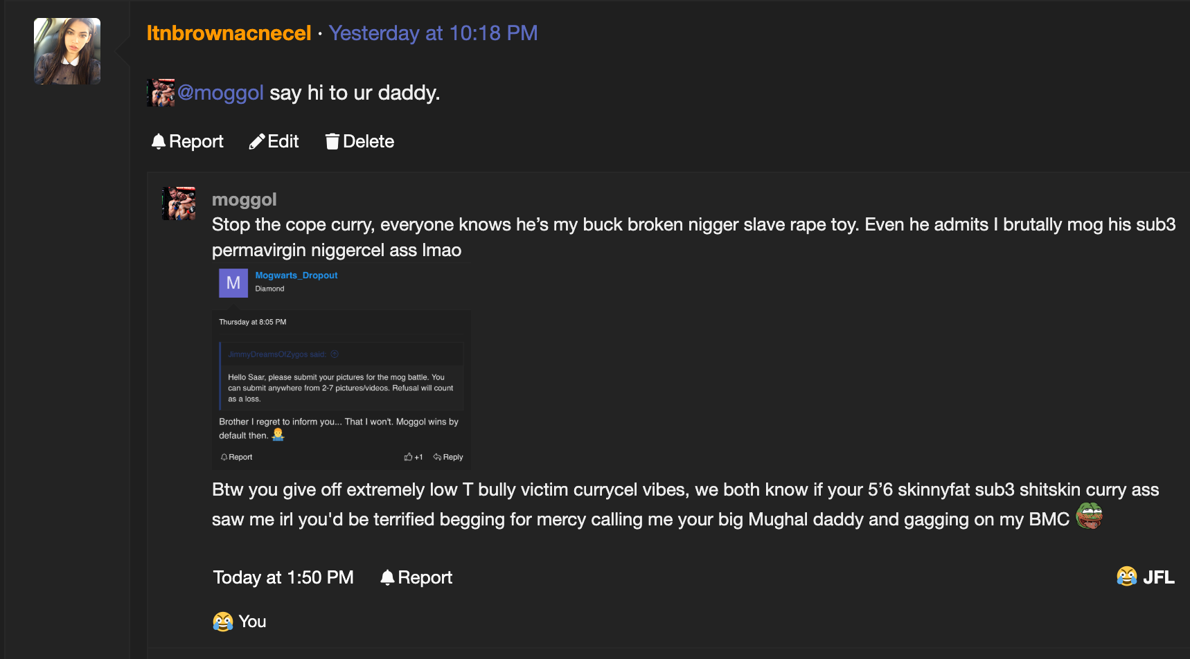Click the Mogwarts_Dropout name in the screenshot
1190x659 pixels.
coord(296,276)
